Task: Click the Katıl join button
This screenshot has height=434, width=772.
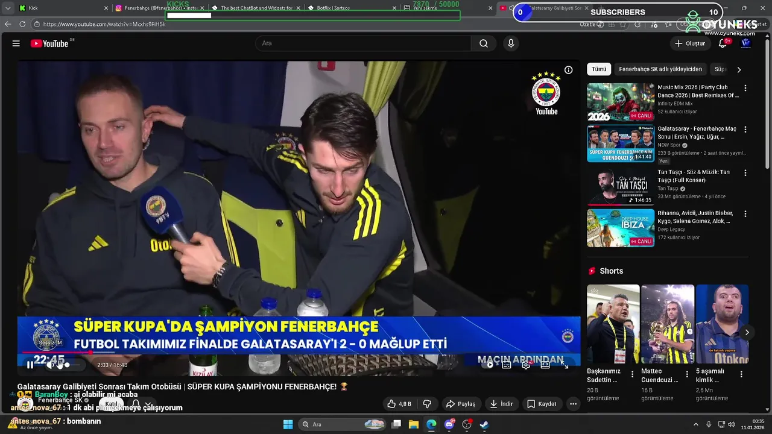Action: [112, 404]
